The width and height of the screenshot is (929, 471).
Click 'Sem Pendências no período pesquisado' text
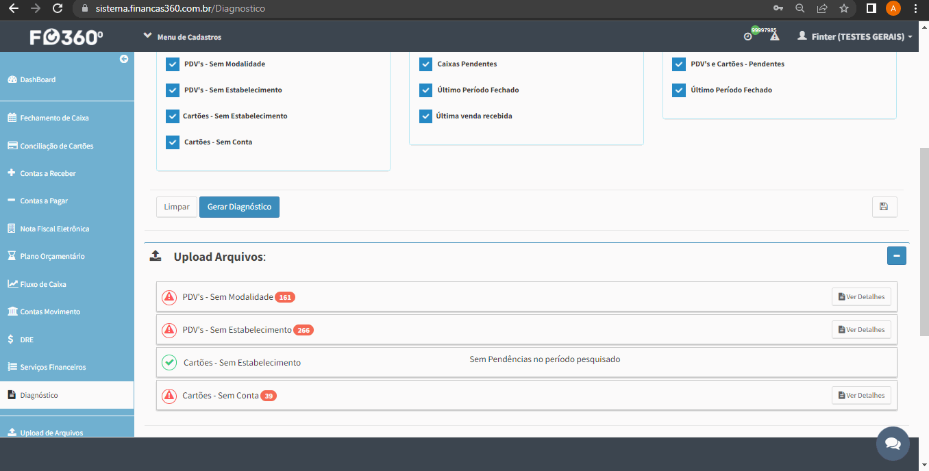(545, 359)
